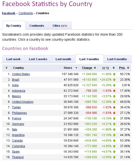Click the green up arrow in Thailand row
This screenshot has height=162, width=134.
114,157
